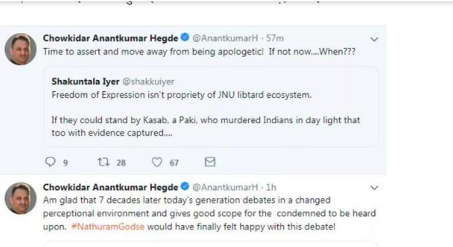
Task: Open the quoted tweet about Freedom of Expression
Action: 211,107
